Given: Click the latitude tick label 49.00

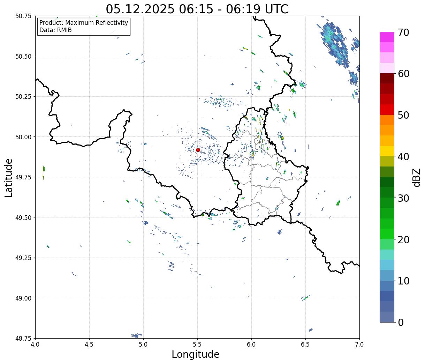Looking at the screenshot, I should coord(23,298).
